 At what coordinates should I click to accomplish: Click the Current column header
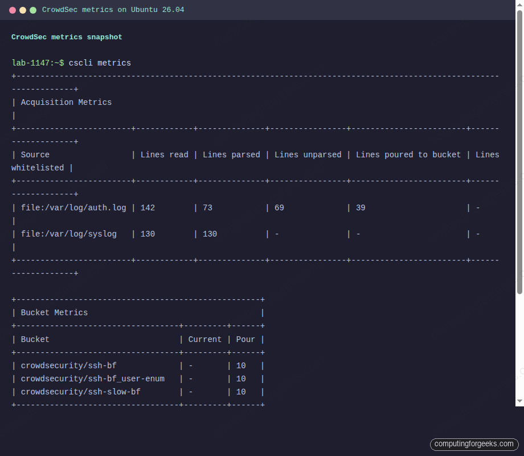click(205, 339)
